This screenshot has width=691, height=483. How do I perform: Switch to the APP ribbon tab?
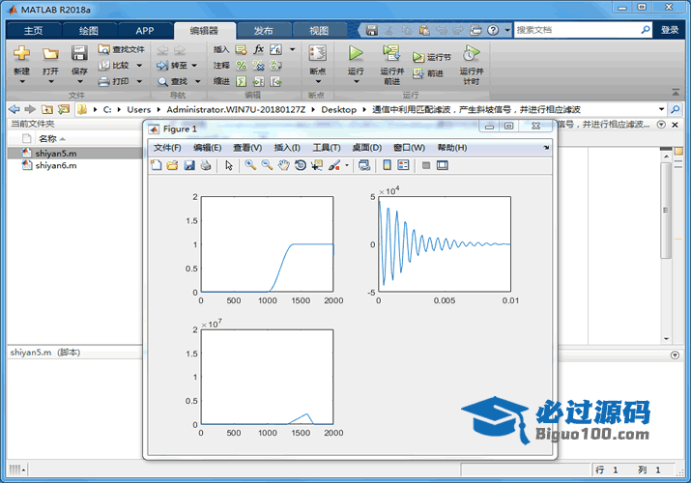pos(145,30)
